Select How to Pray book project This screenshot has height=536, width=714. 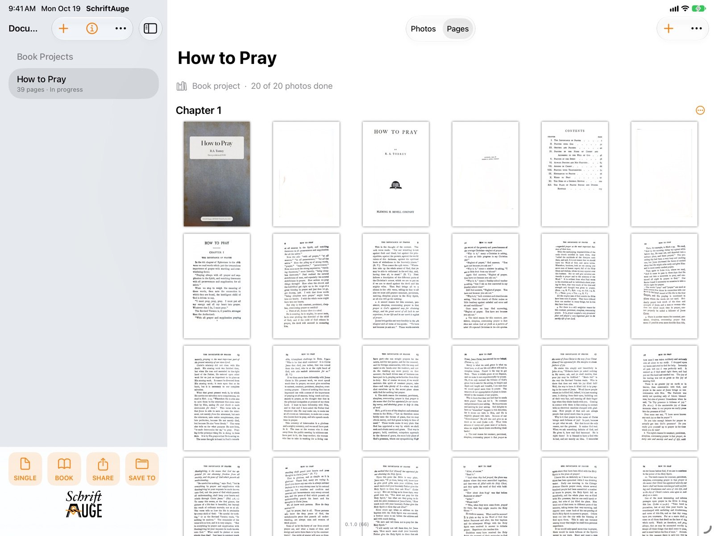(x=83, y=84)
